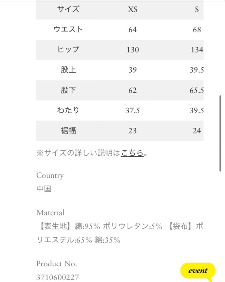
Task: Open the こちら size details link
Action: [132, 153]
